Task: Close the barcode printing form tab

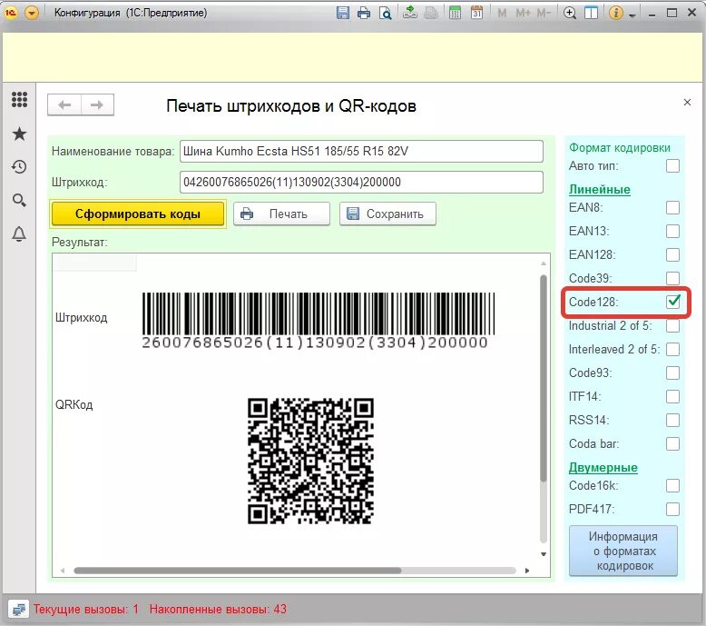Action: (687, 103)
